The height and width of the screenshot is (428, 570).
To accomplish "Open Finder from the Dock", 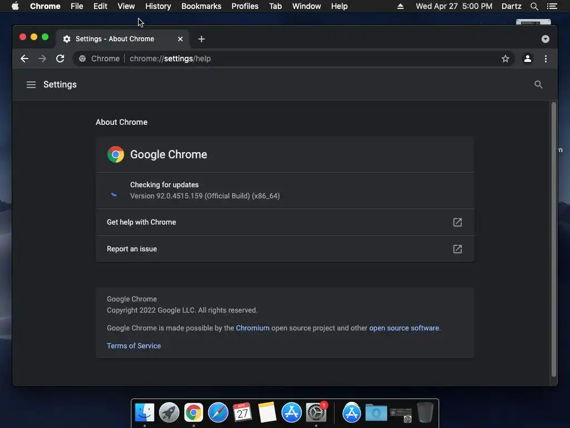I will click(x=145, y=413).
